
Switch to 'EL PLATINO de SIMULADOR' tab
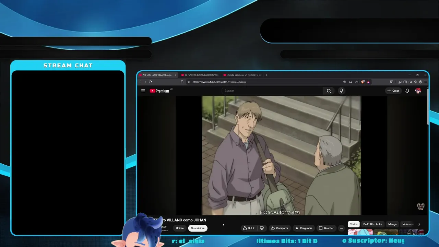(x=201, y=75)
